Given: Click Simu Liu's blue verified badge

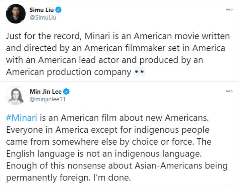Looking at the screenshot, I should tap(58, 10).
